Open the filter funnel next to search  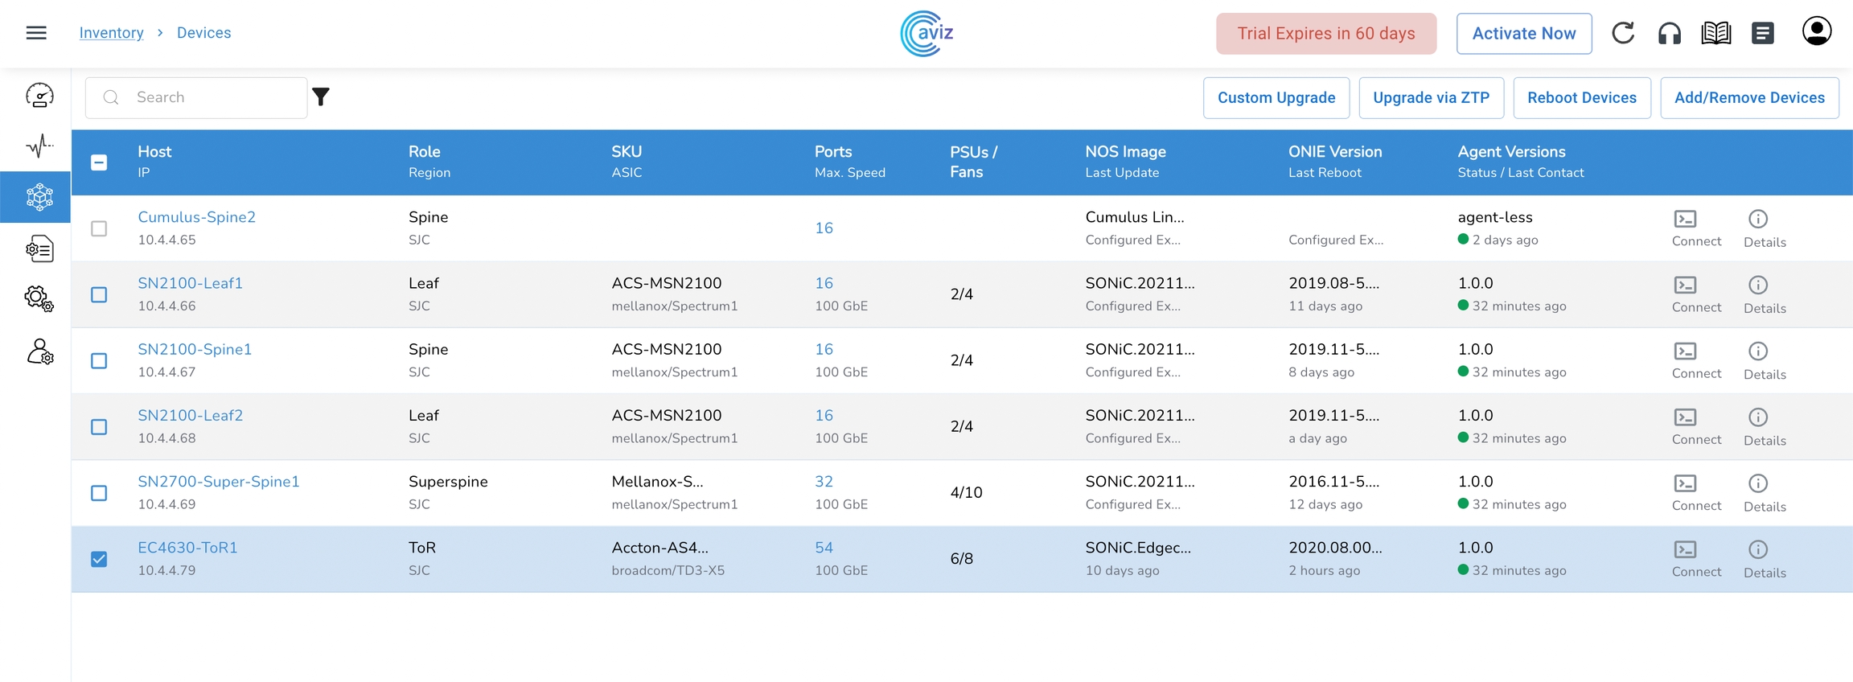pos(321,97)
